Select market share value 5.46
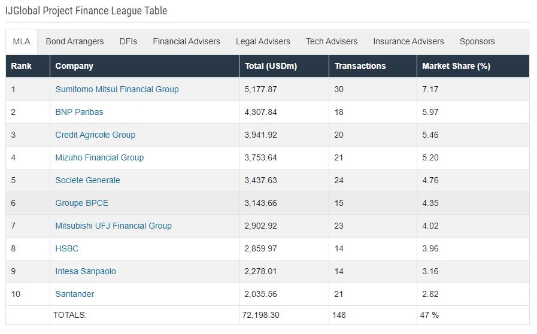Viewport: 537px width, 334px height. point(430,135)
